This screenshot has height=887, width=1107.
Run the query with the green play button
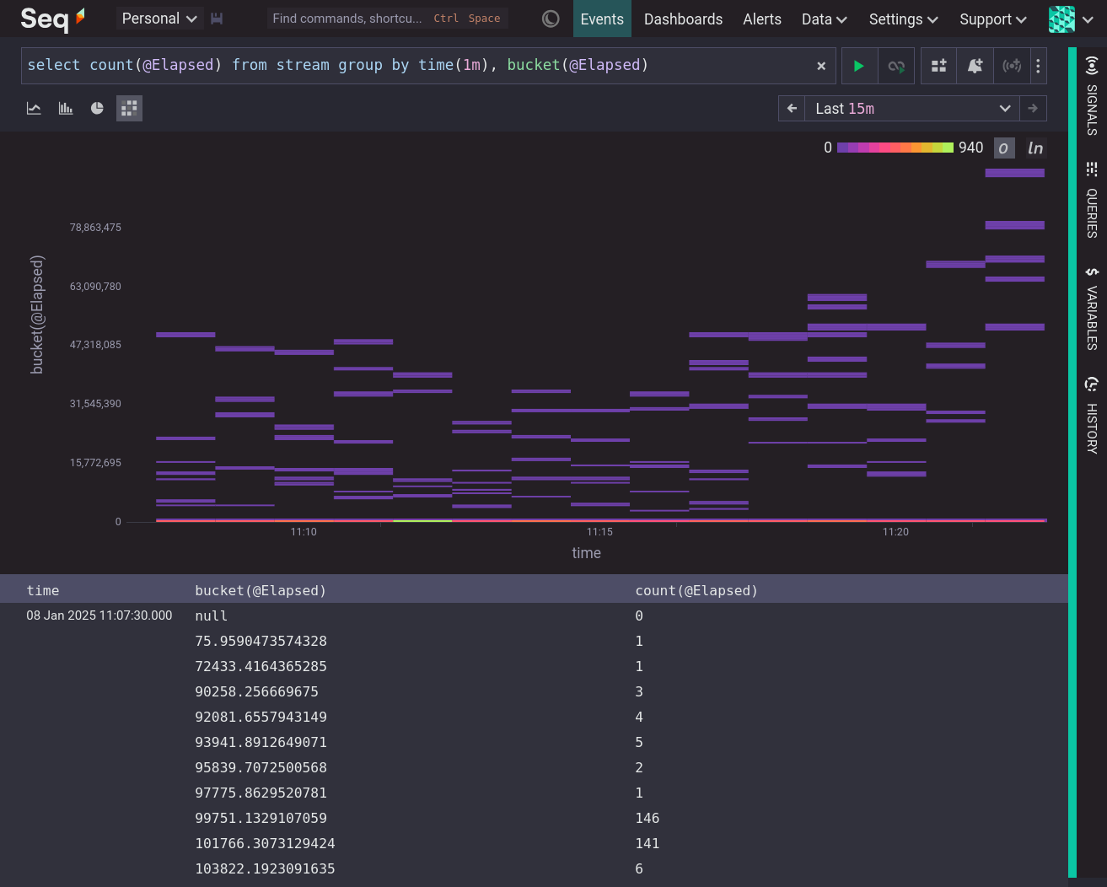(858, 66)
